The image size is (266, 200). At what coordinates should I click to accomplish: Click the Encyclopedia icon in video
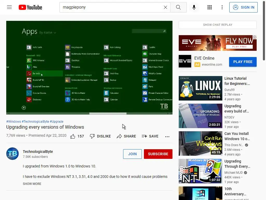tap(68, 47)
